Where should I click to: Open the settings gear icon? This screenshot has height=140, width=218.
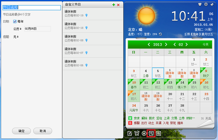click(206, 4)
